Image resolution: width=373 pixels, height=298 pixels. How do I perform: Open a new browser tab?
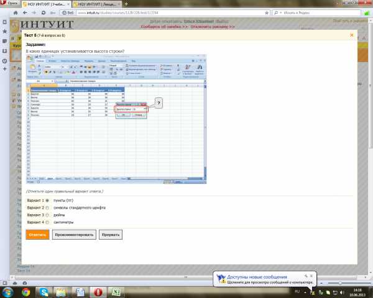click(x=126, y=4)
